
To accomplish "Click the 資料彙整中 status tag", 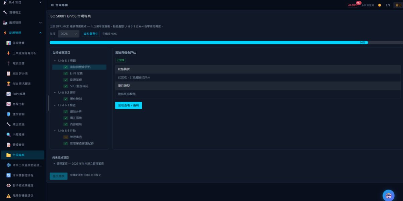I will 91,34.
